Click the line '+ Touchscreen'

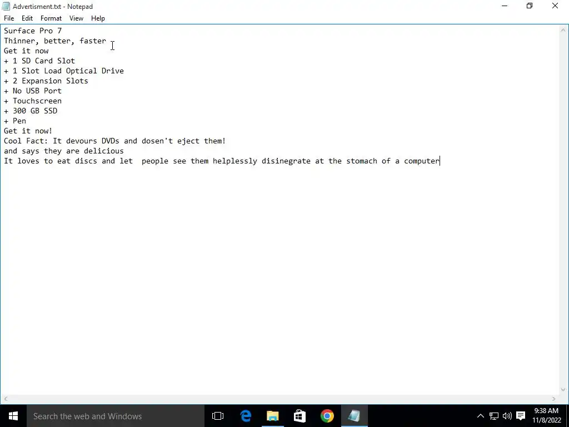(33, 101)
